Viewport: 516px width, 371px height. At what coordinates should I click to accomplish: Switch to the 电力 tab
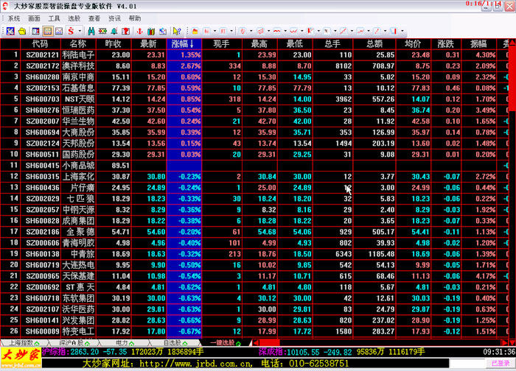pos(125,343)
